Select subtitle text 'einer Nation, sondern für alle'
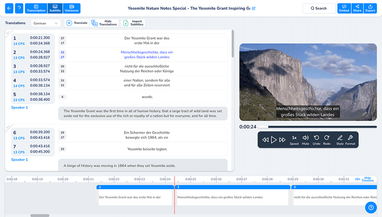Screen dimensions: 382x217 [147, 80]
